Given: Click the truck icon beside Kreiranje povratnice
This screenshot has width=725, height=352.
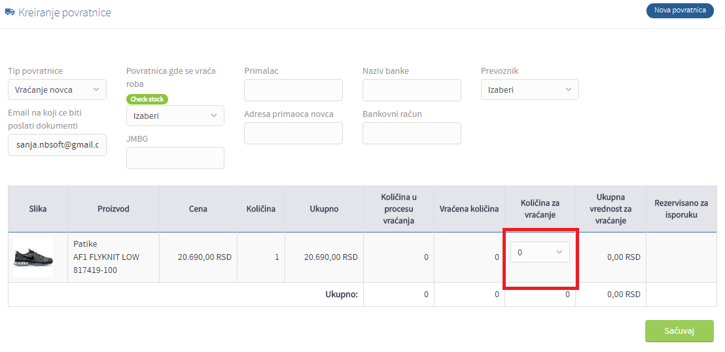Looking at the screenshot, I should (9, 12).
